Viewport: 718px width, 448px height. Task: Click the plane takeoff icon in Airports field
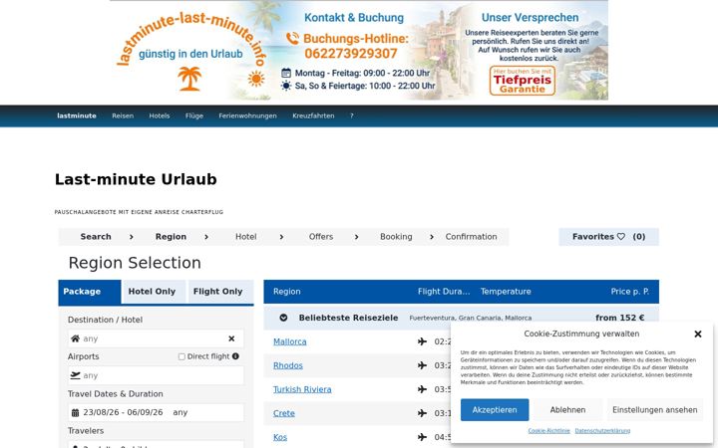75,375
